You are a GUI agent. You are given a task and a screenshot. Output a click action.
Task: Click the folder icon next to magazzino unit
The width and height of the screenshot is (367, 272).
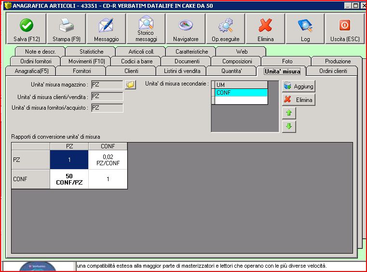click(x=130, y=85)
